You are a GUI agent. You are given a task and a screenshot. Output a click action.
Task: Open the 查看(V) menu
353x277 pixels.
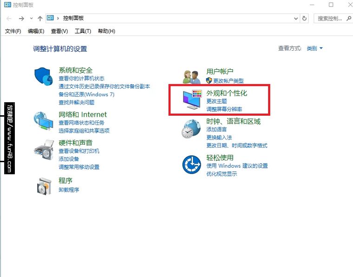[x=59, y=31]
